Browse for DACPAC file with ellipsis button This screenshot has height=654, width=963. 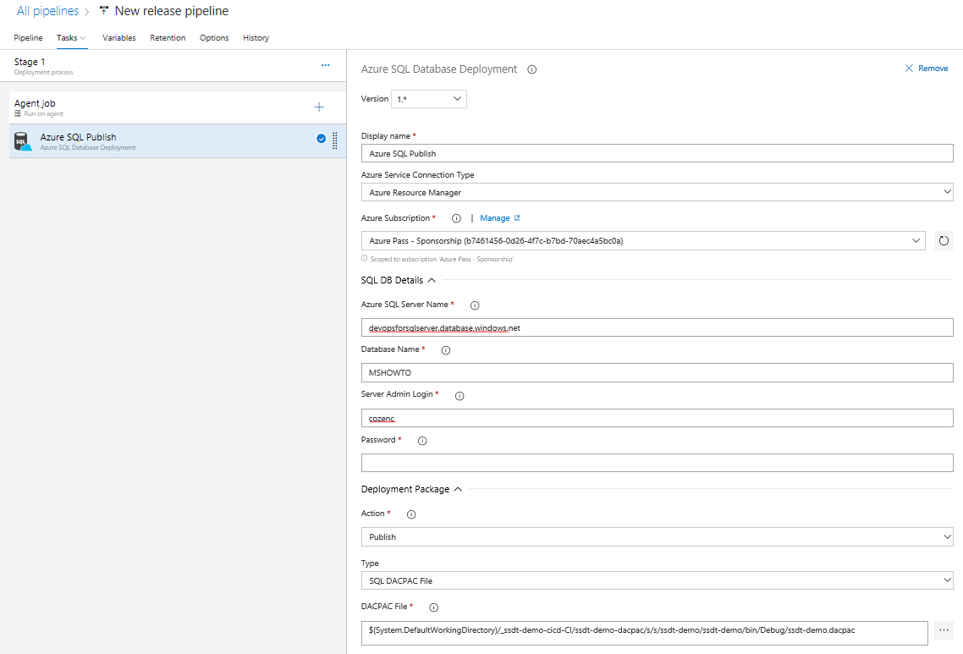click(x=944, y=630)
